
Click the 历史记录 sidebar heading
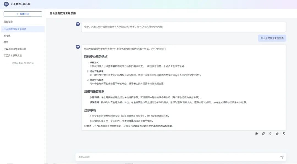tap(8, 21)
